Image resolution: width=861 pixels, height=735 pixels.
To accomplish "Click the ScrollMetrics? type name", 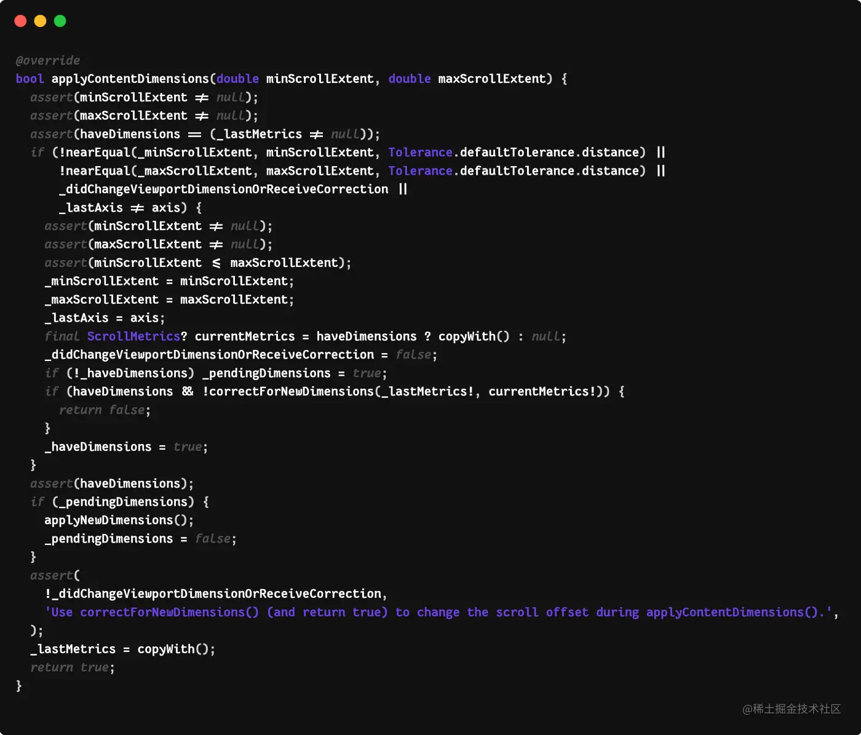I will coord(137,336).
